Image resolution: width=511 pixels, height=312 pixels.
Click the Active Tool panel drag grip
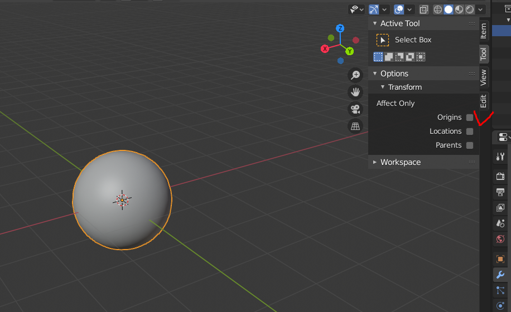(x=472, y=23)
